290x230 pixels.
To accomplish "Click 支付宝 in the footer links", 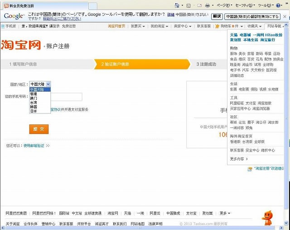I will tap(191, 213).
